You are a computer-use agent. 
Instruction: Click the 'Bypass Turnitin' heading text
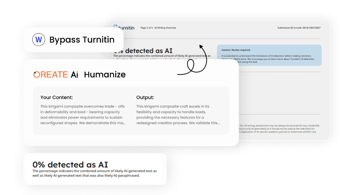click(82, 40)
